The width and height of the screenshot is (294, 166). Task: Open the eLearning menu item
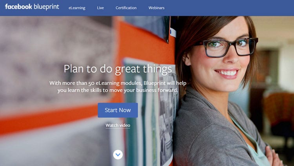[x=77, y=8]
